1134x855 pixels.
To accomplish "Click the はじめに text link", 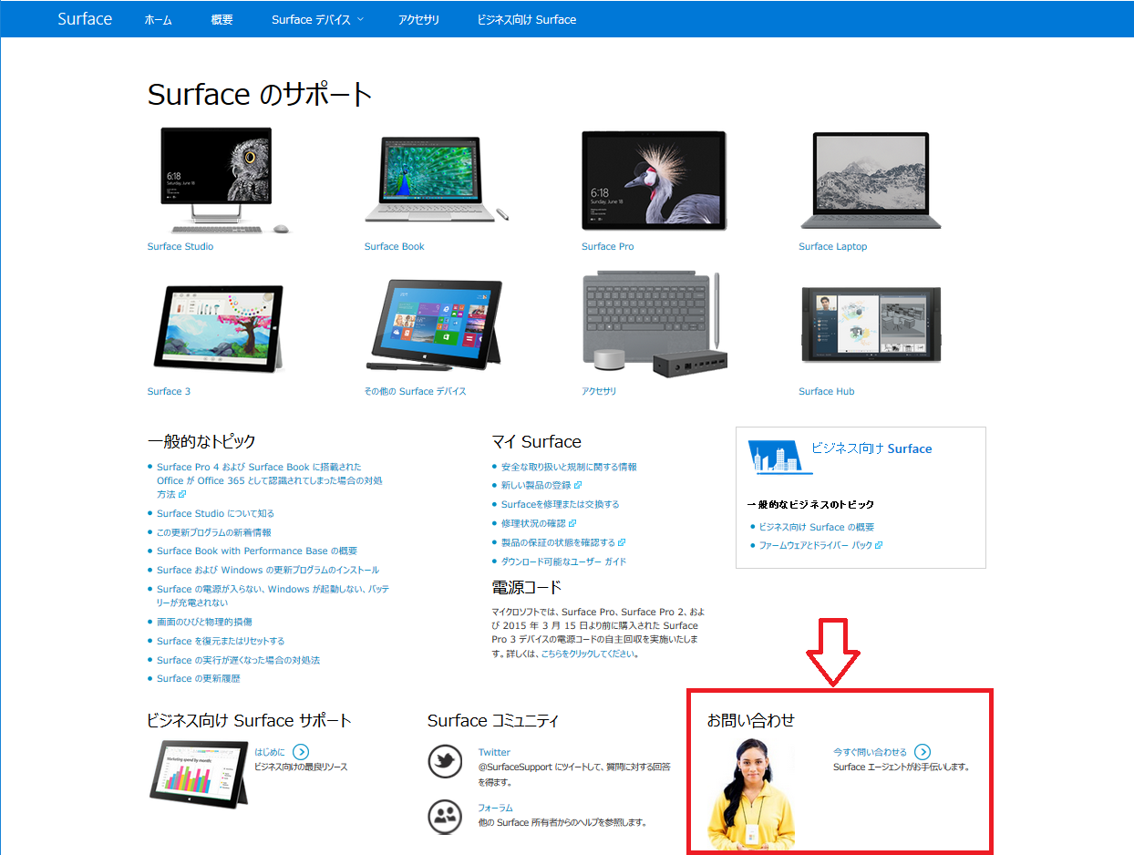I will pos(269,752).
